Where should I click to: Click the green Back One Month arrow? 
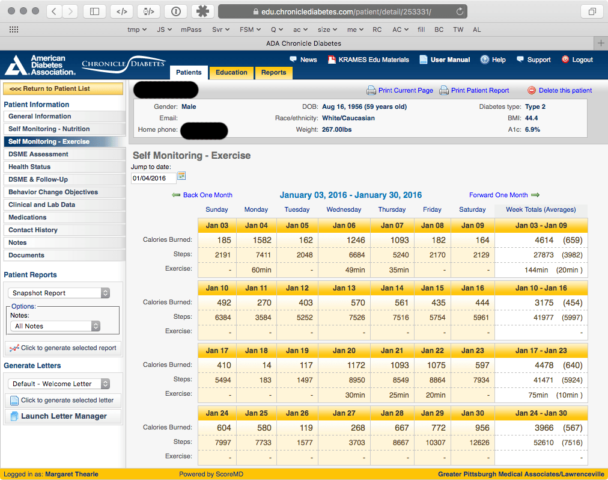[176, 195]
